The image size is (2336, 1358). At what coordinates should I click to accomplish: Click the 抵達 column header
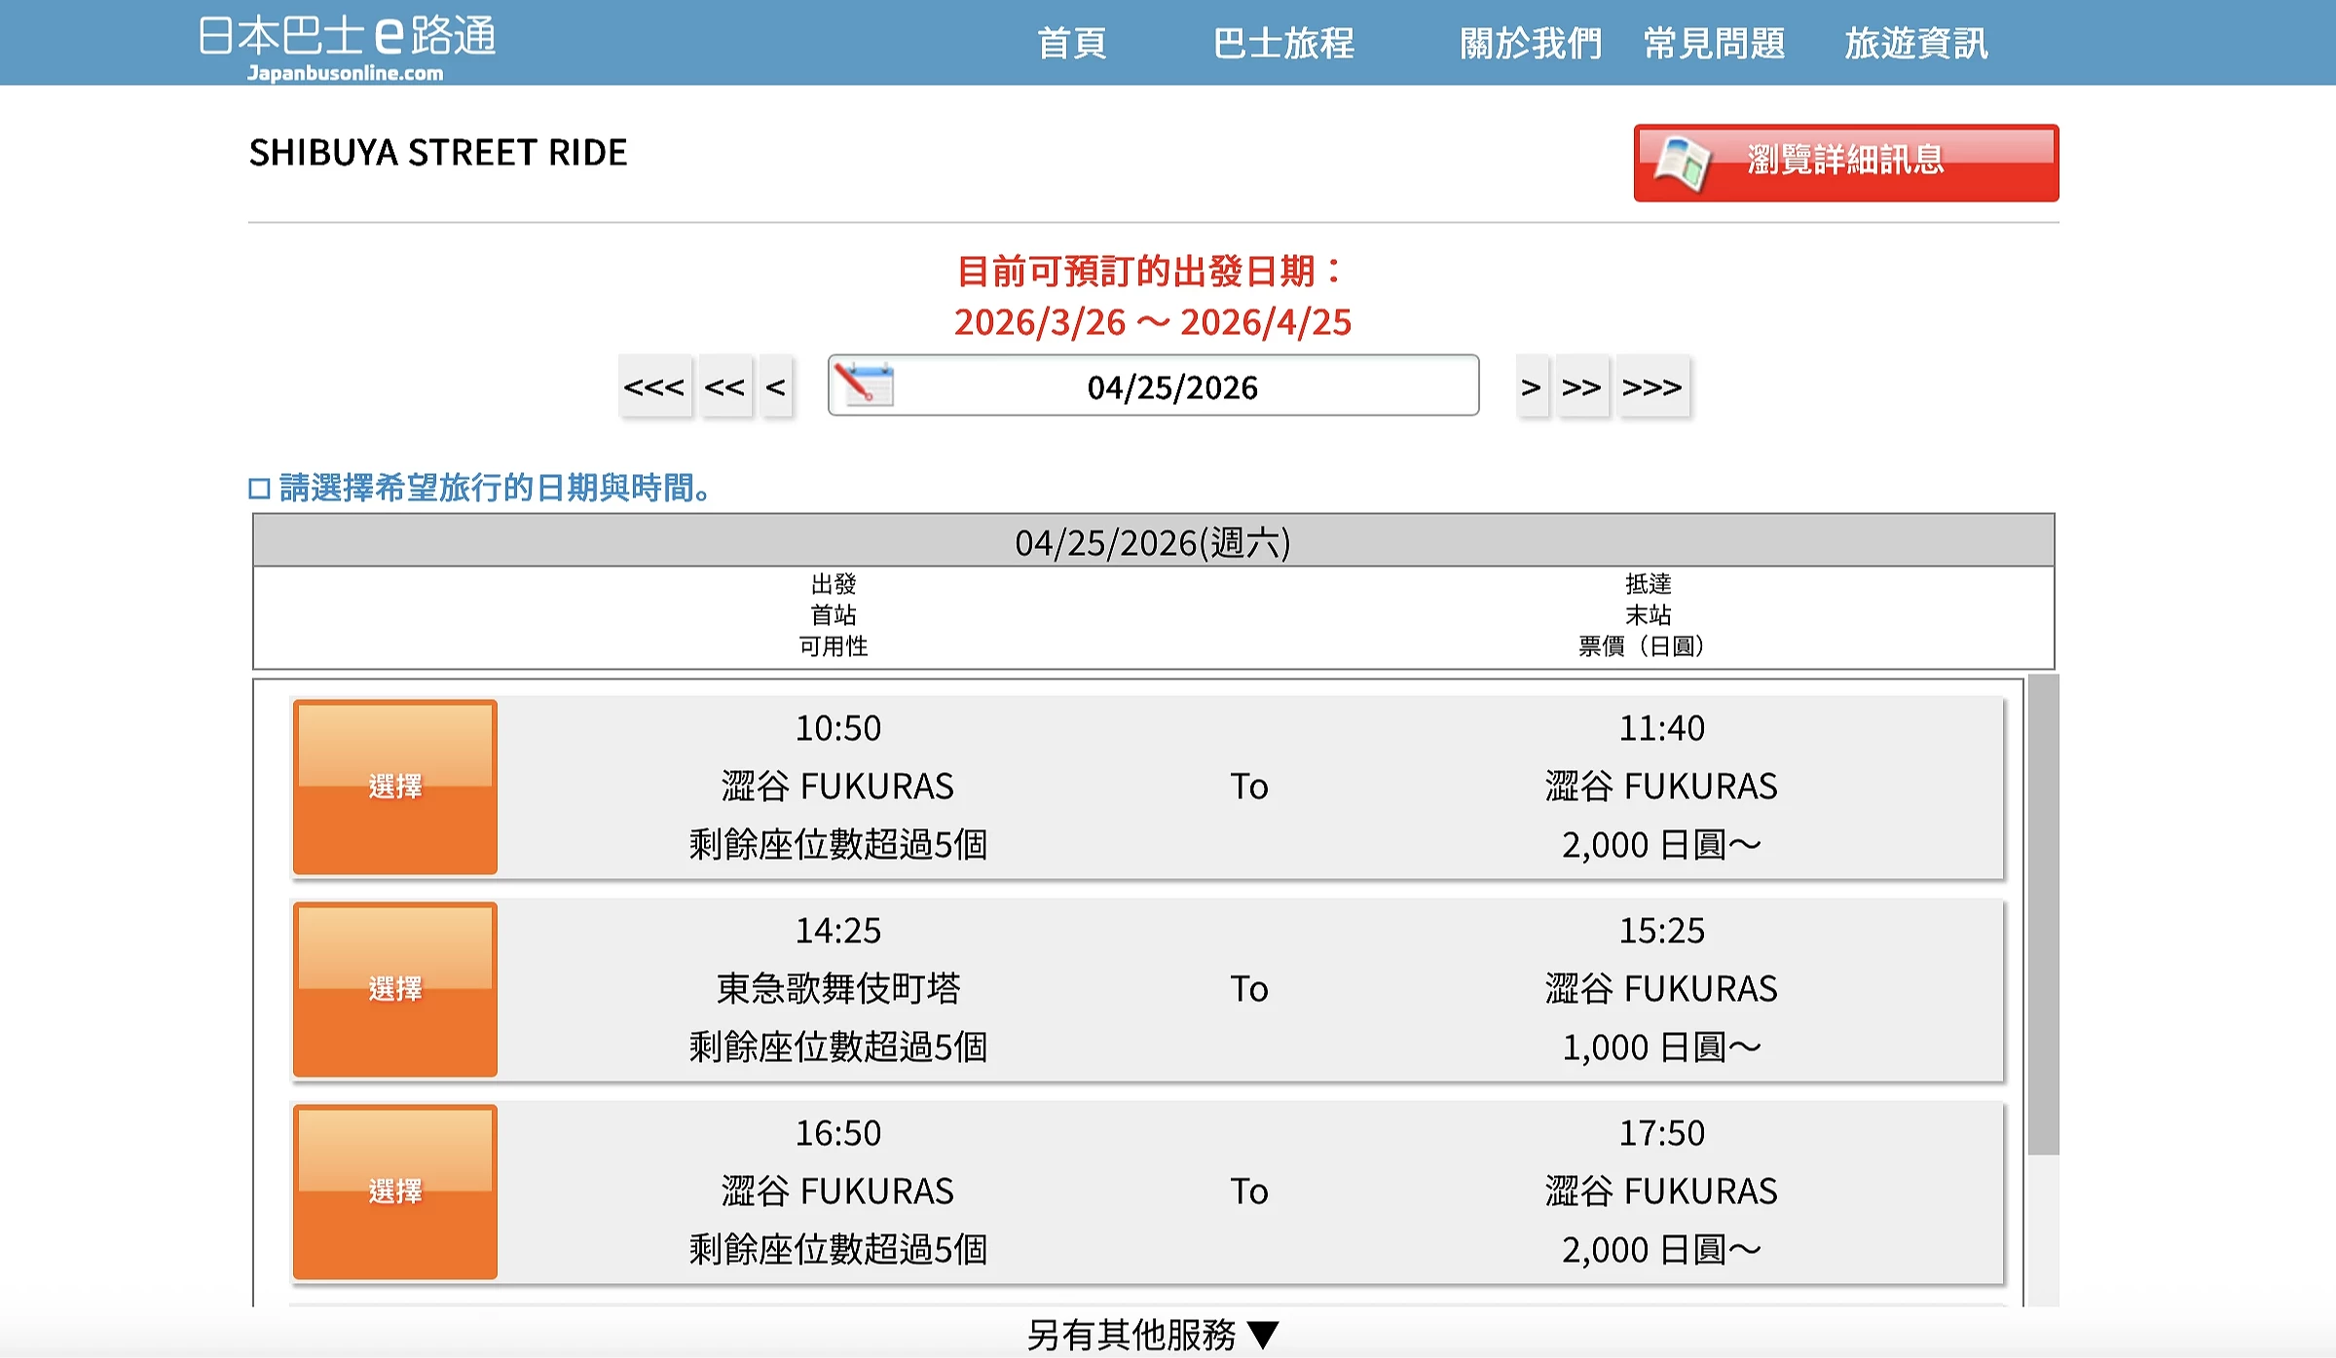1648,584
